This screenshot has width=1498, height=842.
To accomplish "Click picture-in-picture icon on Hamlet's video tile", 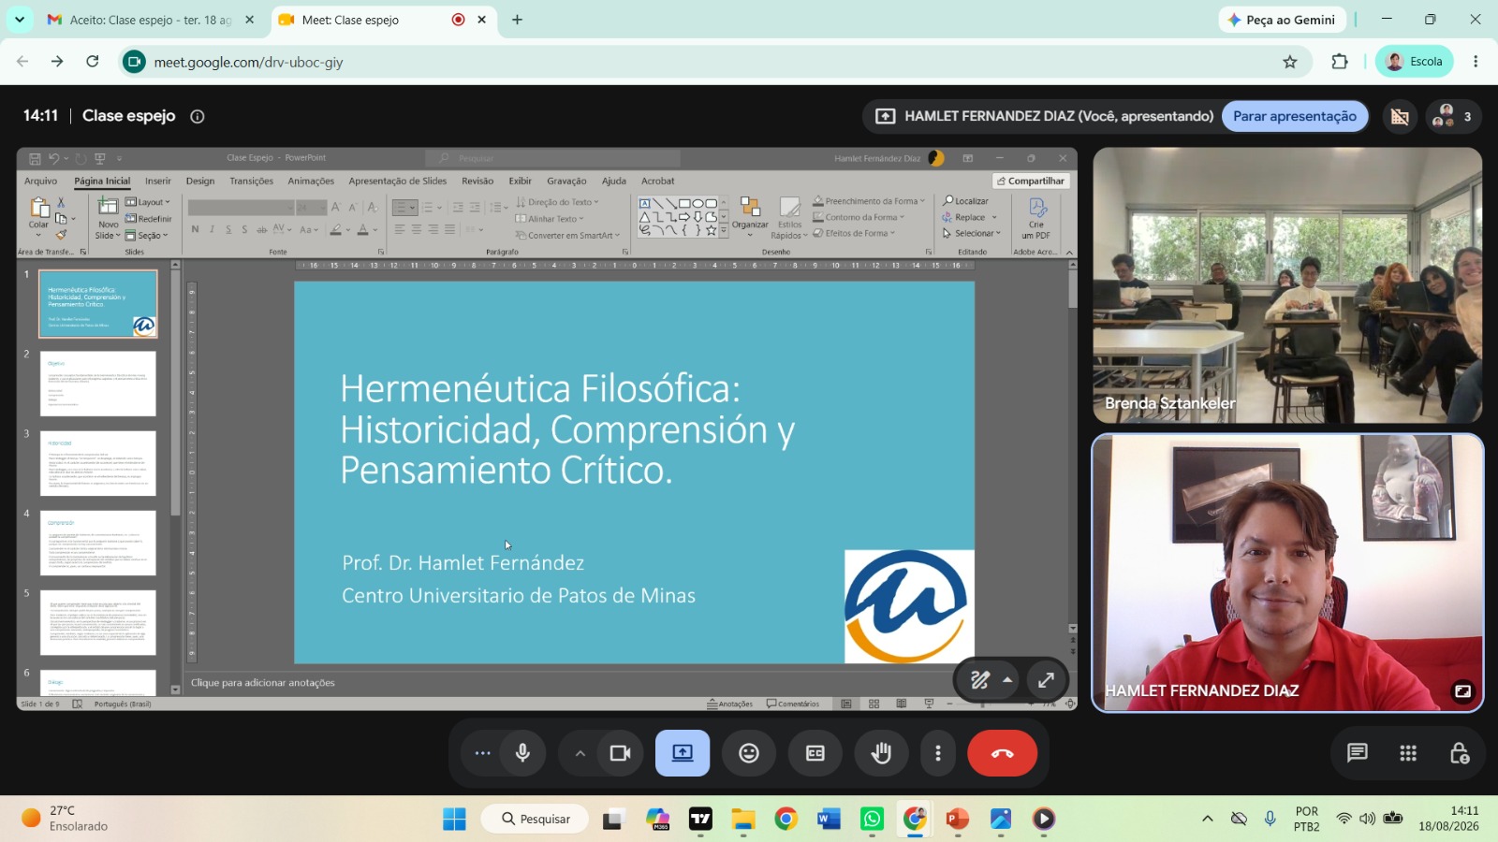I will coord(1462,691).
